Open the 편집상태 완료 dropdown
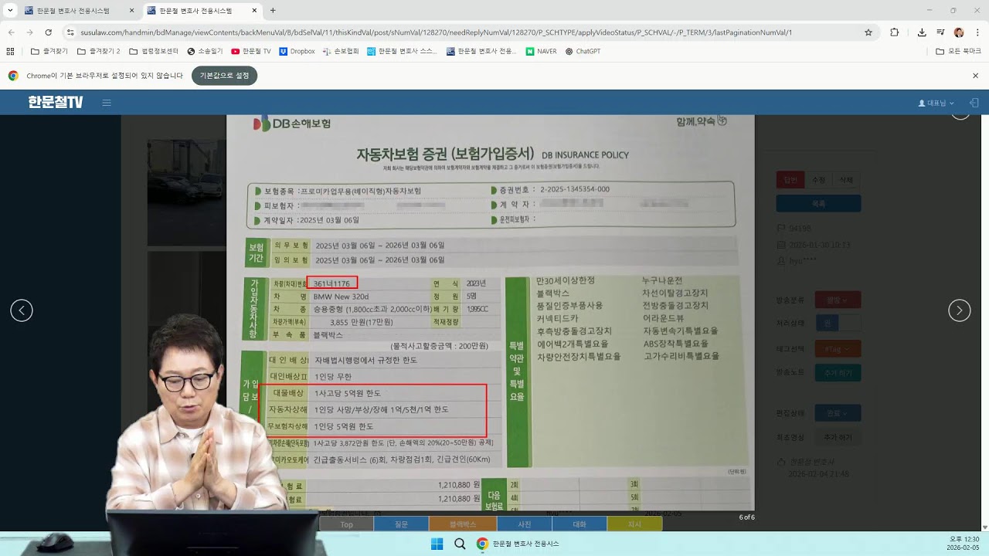 coord(838,413)
